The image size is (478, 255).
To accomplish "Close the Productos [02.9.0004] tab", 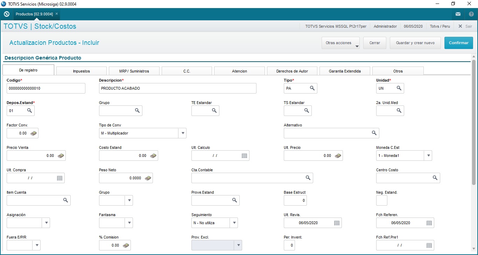I will [57, 14].
